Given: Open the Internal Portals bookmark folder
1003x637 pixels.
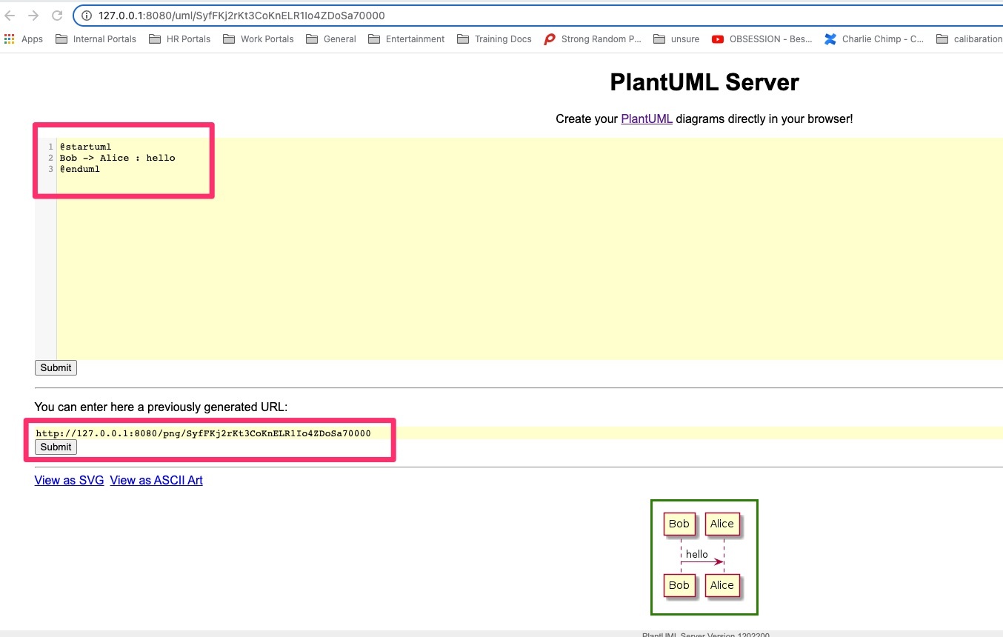Looking at the screenshot, I should [96, 39].
